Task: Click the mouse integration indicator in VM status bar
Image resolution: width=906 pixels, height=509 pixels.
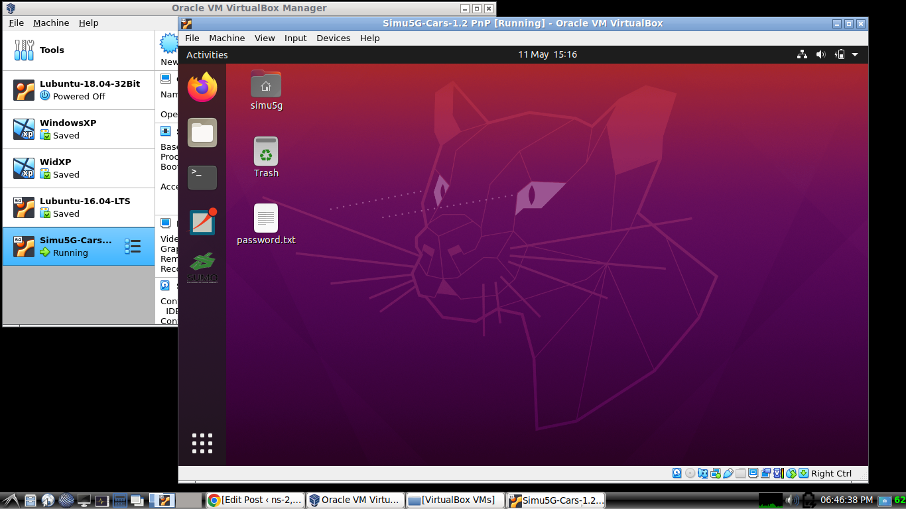Action: click(791, 473)
